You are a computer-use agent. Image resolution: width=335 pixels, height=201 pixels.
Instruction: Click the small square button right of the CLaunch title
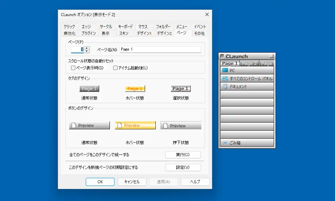271,56
